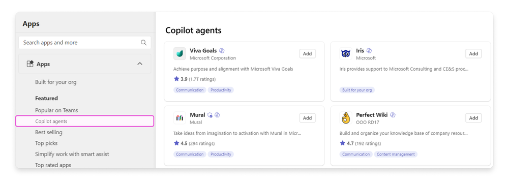Screen dimensions: 508x183
Task: Select Best selling in sidebar
Action: coord(49,132)
